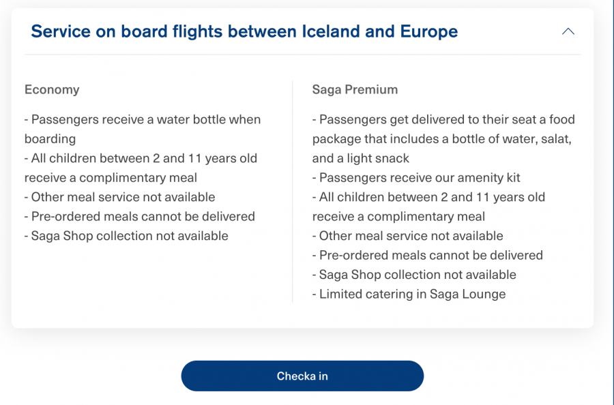Click Saga Premium's 'Other meal service not available'
This screenshot has height=405, width=614.
[408, 236]
